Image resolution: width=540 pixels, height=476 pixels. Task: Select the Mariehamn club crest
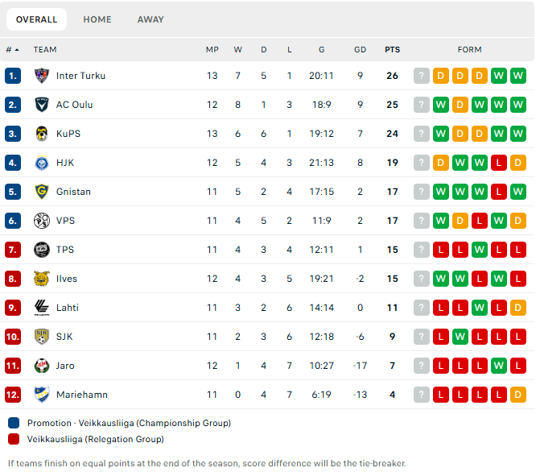point(42,395)
